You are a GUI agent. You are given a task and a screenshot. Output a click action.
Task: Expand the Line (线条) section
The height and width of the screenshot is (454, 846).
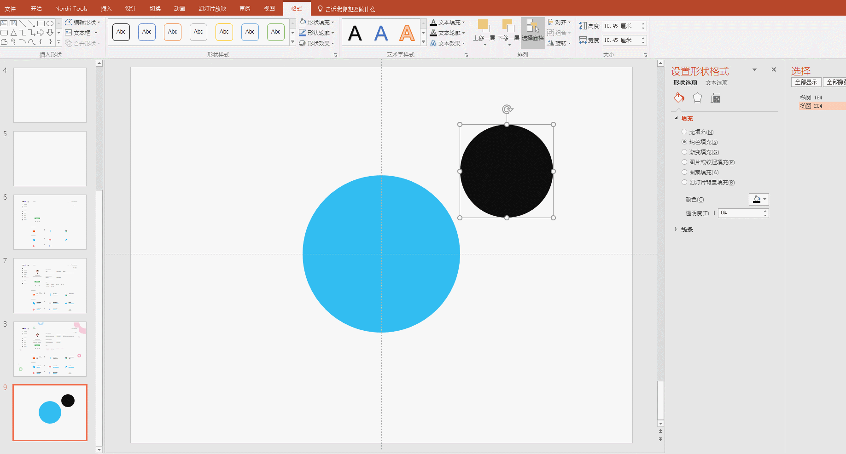point(686,230)
